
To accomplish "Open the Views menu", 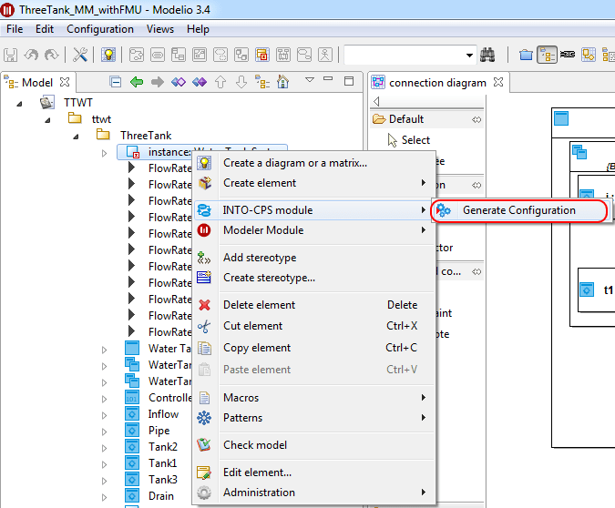I will (x=160, y=29).
